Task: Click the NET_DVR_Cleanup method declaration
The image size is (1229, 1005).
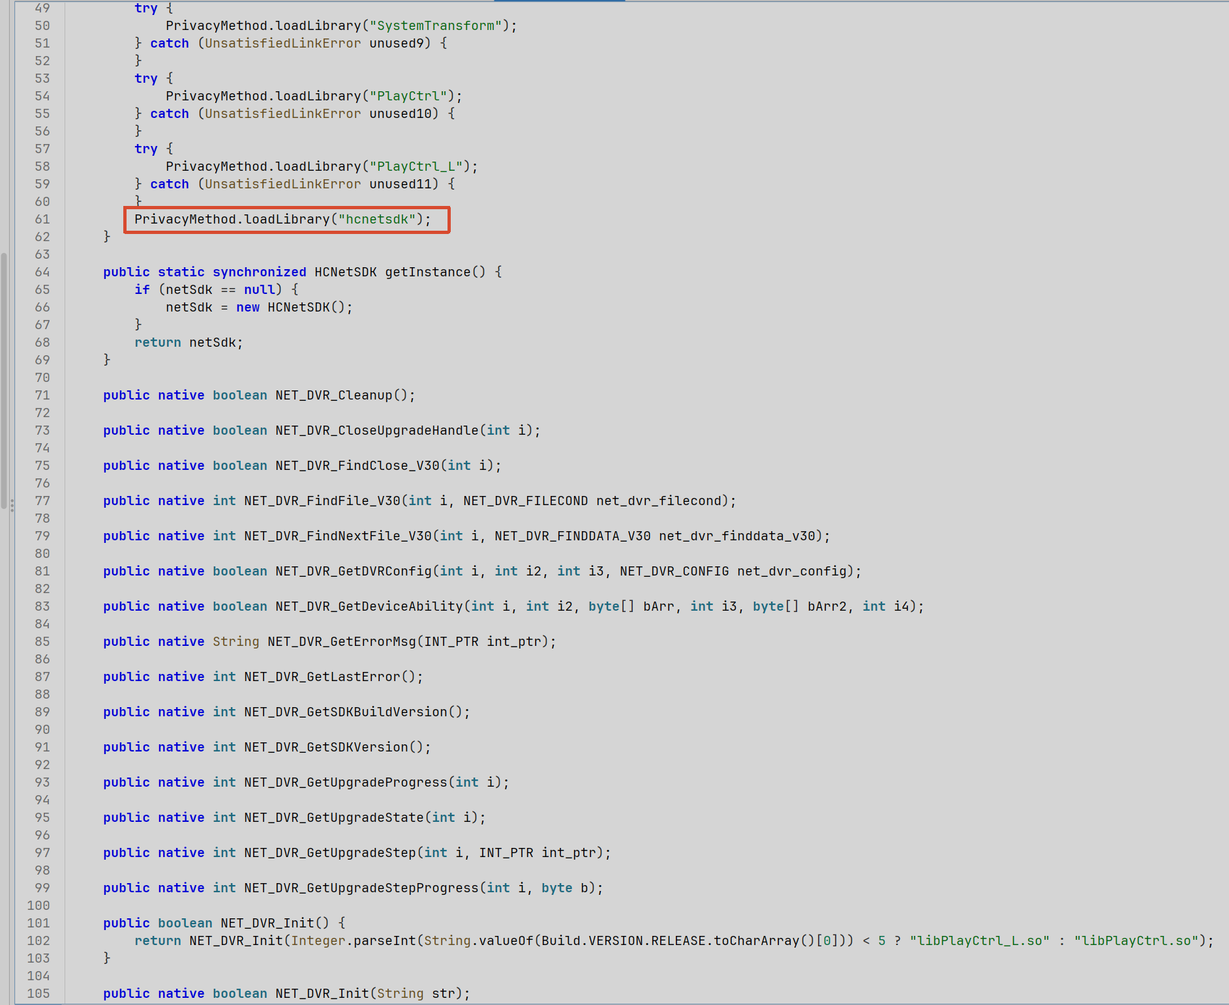Action: (259, 395)
